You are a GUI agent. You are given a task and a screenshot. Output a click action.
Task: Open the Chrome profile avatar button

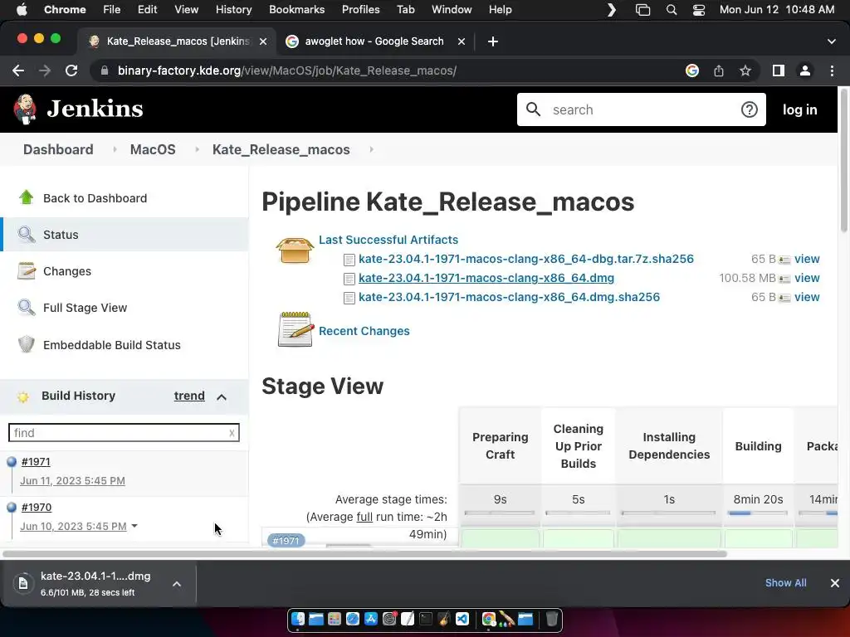point(805,71)
